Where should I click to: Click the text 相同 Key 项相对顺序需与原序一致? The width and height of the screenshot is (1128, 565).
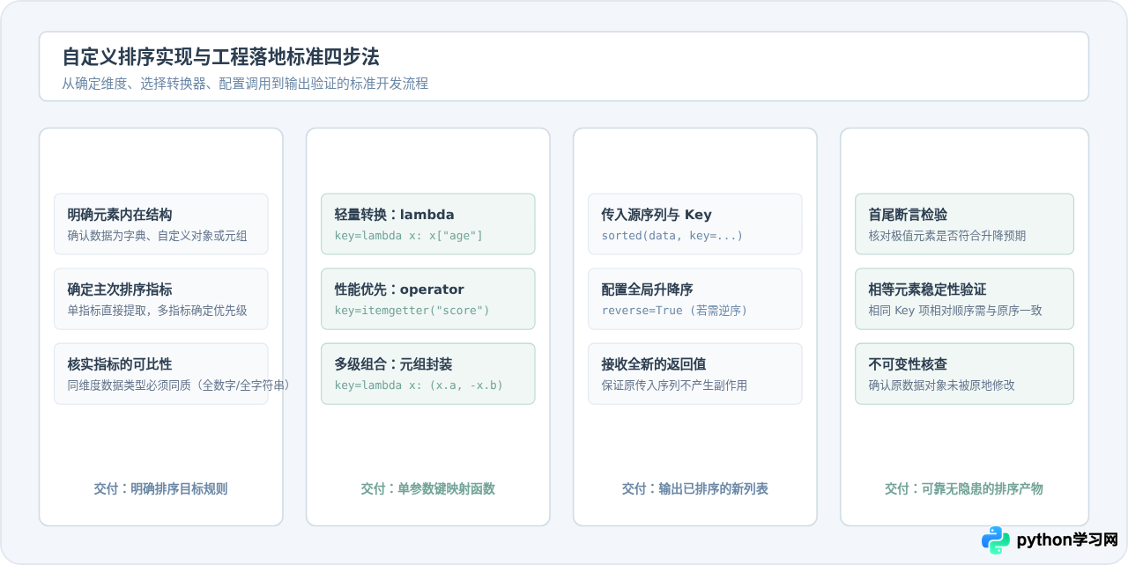click(954, 311)
